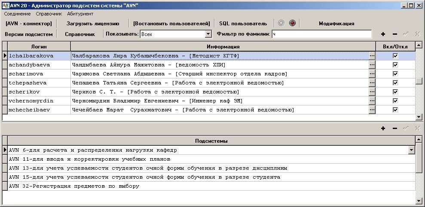Click the scroll up arrow of users table
The height and width of the screenshot is (207, 425).
click(419, 45)
